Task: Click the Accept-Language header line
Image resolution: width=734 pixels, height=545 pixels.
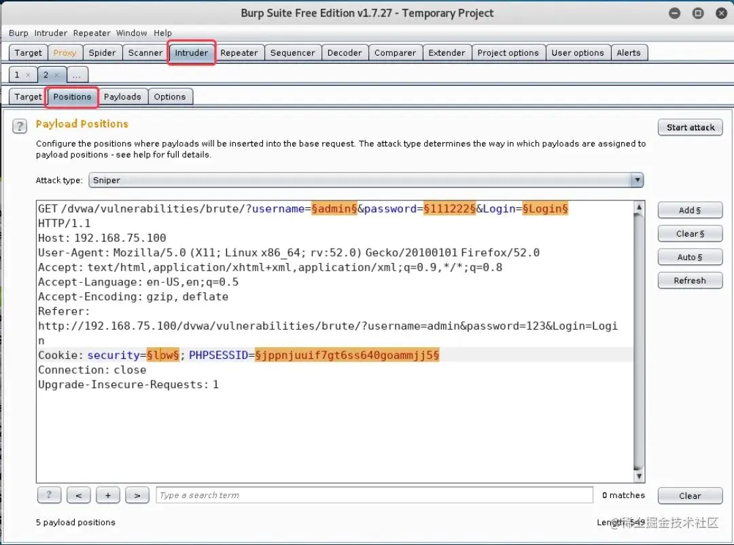Action: coord(138,282)
